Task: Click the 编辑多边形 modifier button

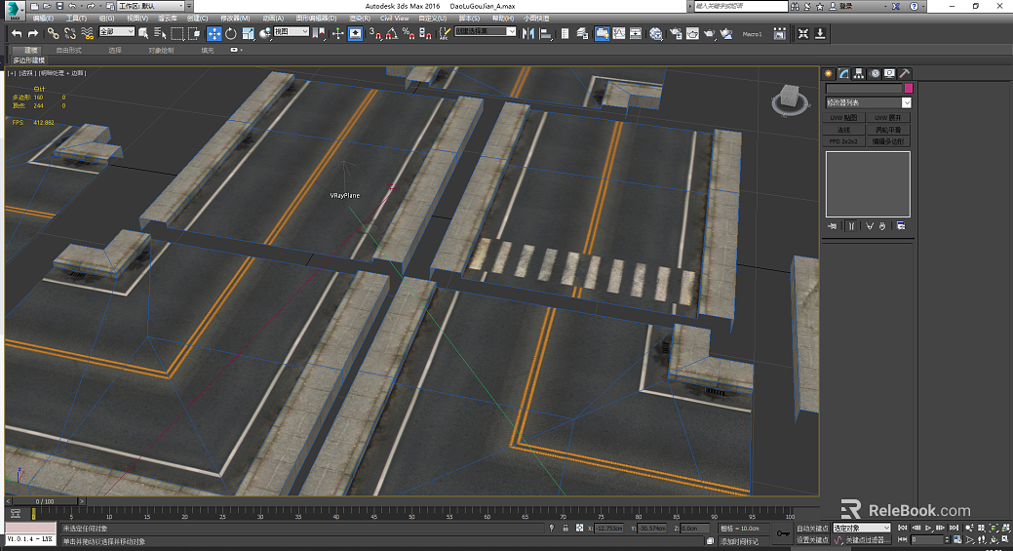Action: point(887,140)
